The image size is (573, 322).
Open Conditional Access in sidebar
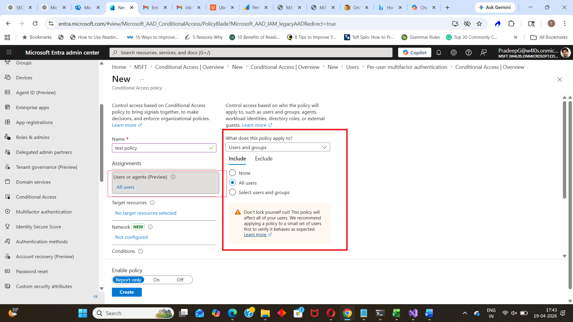click(x=36, y=197)
